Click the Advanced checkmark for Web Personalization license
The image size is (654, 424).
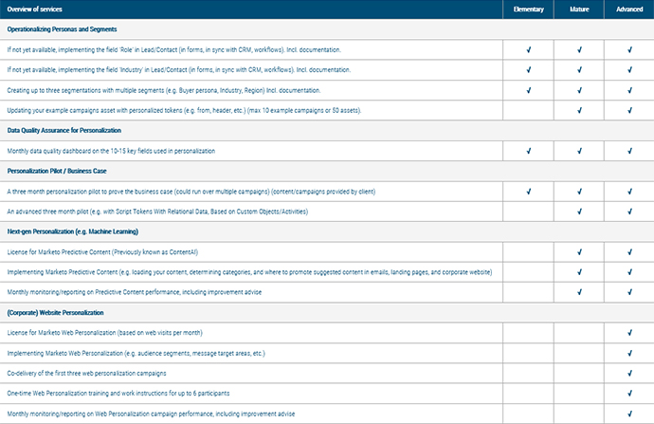(x=628, y=333)
